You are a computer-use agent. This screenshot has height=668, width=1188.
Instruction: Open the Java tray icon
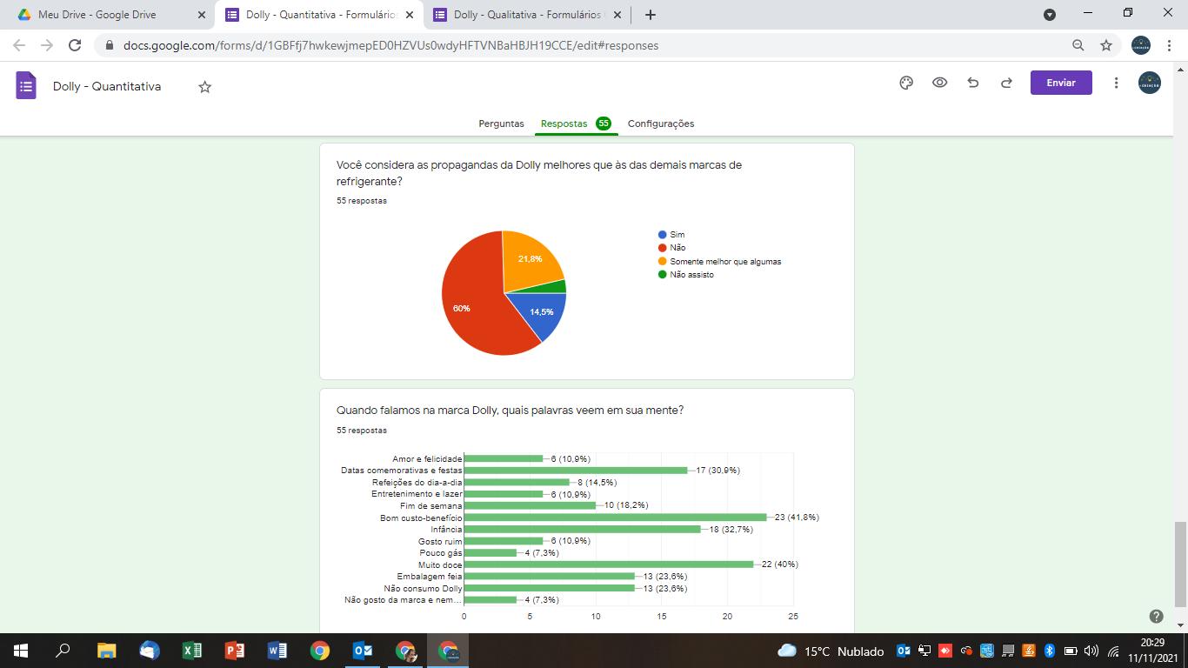tap(1028, 651)
